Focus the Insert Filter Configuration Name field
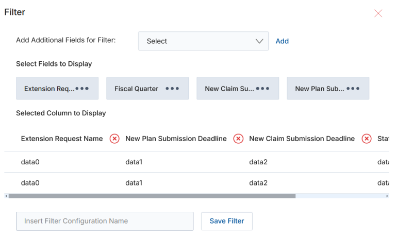Screen dimensions: 397x237 coord(105,221)
